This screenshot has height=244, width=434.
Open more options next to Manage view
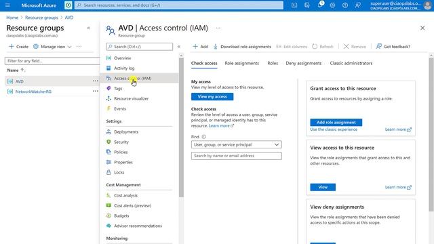[x=79, y=47]
